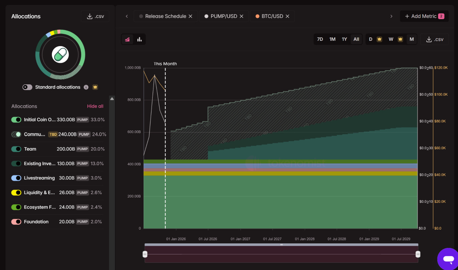458x270 pixels.
Task: Toggle Community allocation visibility
Action: (x=16, y=134)
